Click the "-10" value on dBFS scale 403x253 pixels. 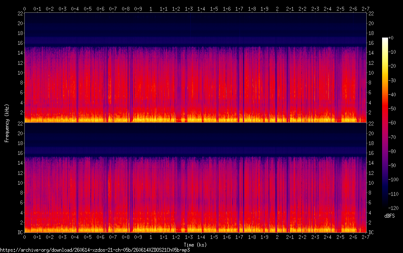(x=392, y=52)
